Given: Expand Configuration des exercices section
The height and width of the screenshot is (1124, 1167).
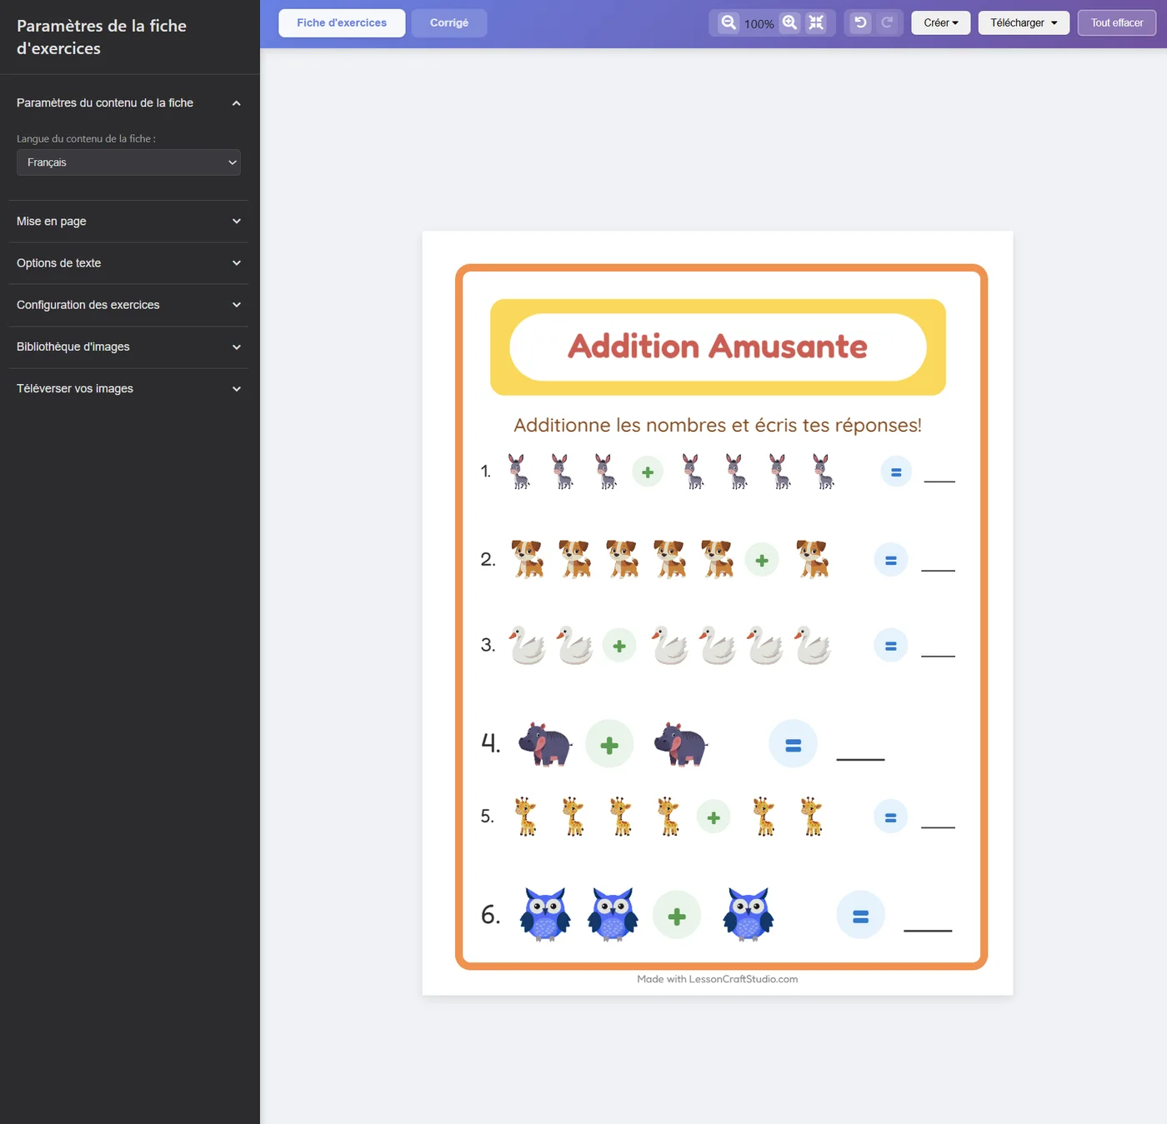Looking at the screenshot, I should (x=128, y=305).
